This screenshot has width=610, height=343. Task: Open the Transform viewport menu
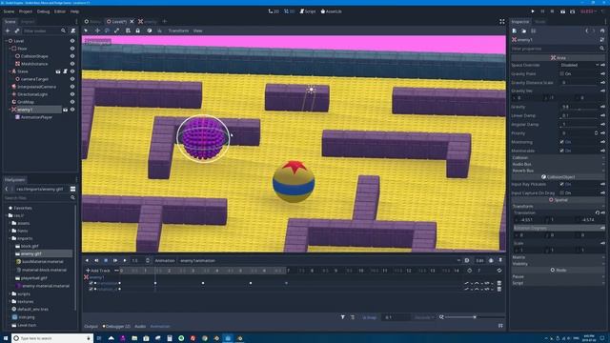pyautogui.click(x=178, y=30)
